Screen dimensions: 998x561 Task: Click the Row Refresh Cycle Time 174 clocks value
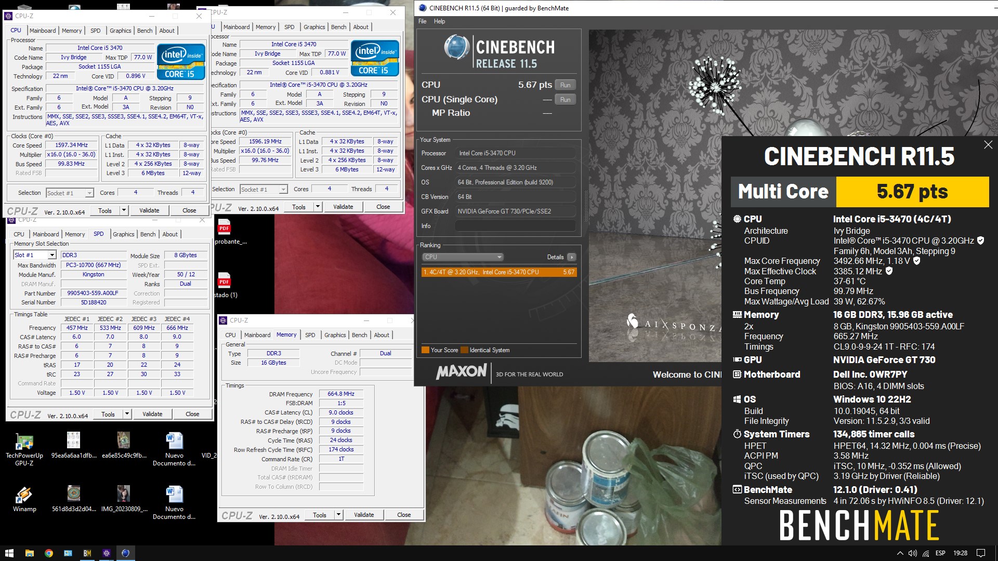click(341, 449)
